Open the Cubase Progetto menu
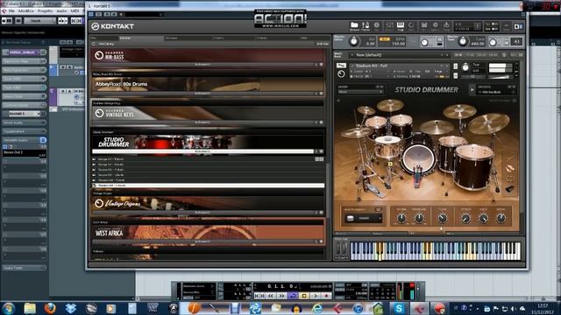561x315 pixels. click(45, 11)
